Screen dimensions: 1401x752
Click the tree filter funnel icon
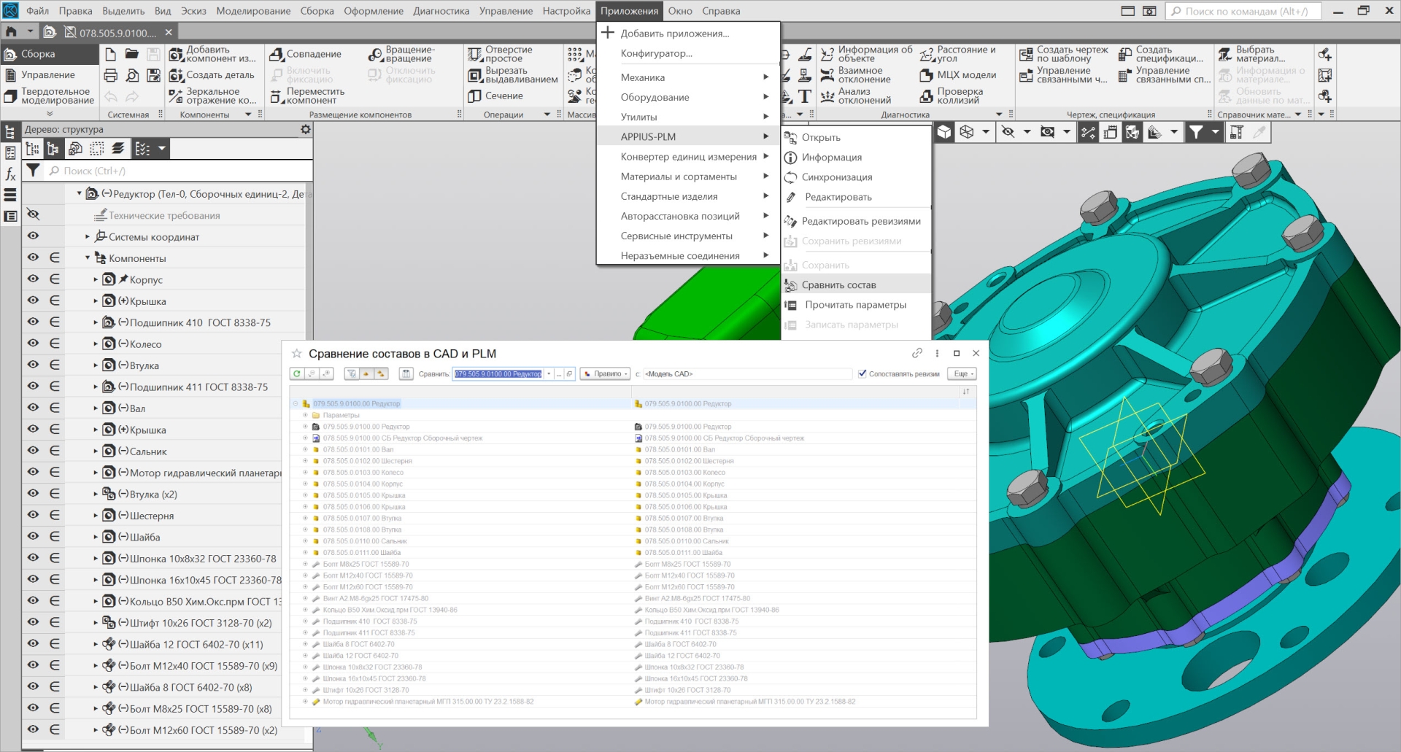point(33,171)
